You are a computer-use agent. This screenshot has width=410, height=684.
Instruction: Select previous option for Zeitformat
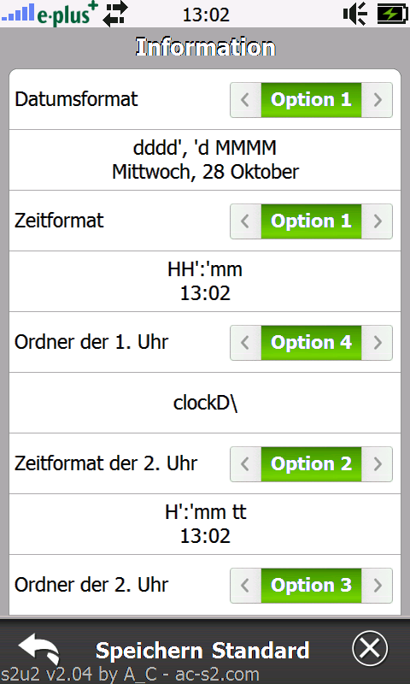point(245,221)
